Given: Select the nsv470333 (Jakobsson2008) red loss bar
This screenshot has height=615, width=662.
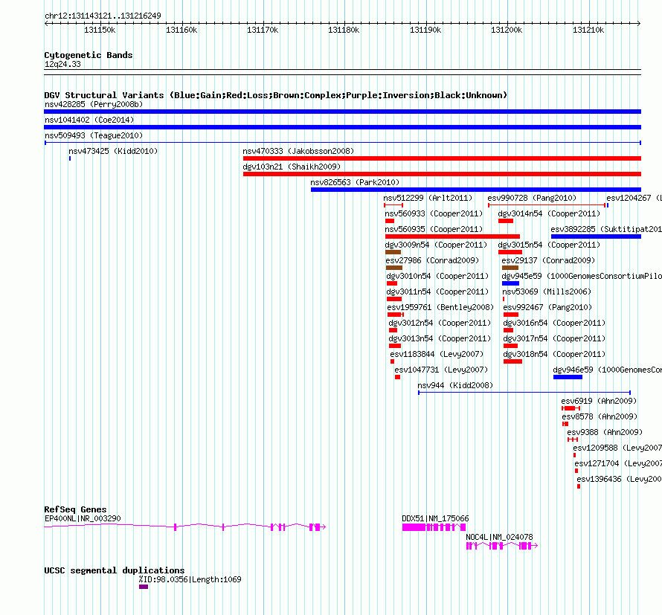Looking at the screenshot, I should (x=442, y=158).
